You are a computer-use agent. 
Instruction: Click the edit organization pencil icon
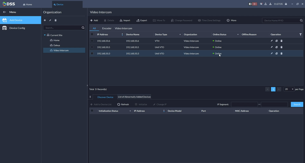point(50,20)
